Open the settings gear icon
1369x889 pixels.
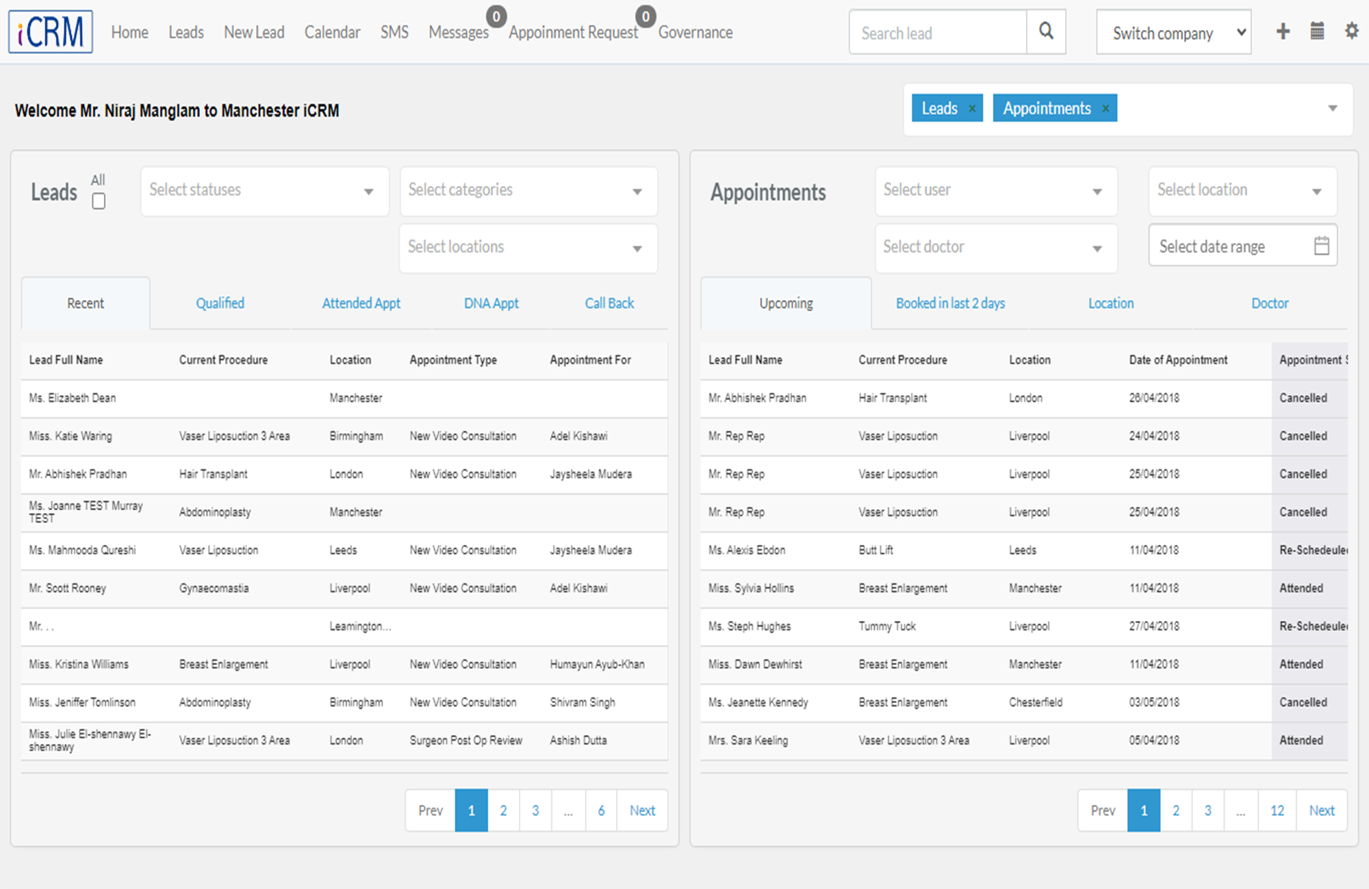point(1351,31)
